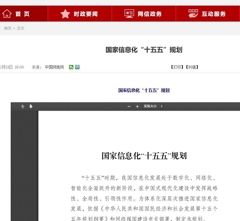This screenshot has height=221, width=240.
Task: Open the 时政要闻 navigation tab
Action: tap(80, 14)
